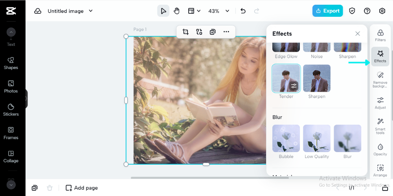The image size is (393, 196).
Task: Open the Remove background tool
Action: [x=380, y=80]
